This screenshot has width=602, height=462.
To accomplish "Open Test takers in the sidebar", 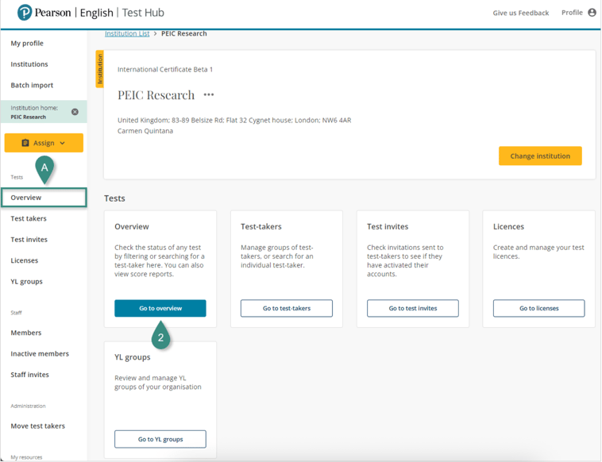I will coord(29,218).
